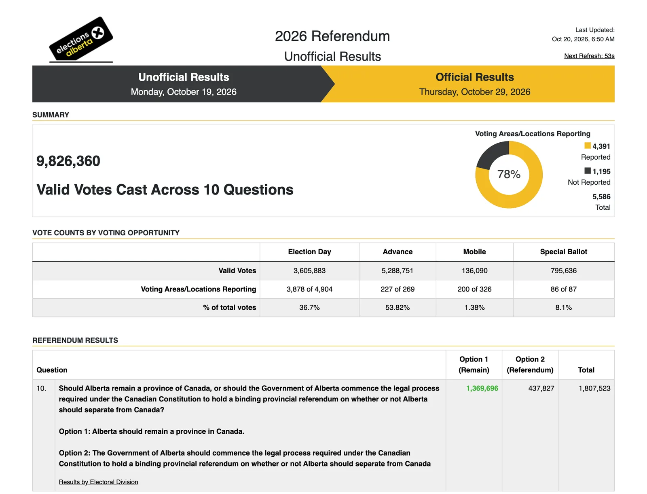Click the 86 of 87 reporting cell
Screen dimensions: 647x494
(x=564, y=289)
